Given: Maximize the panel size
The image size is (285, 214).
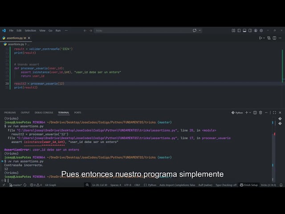Looking at the screenshot, I should pos(274,113).
